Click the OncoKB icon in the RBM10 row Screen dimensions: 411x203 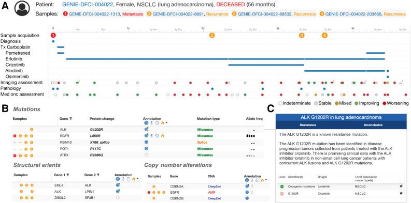pyautogui.click(x=146, y=143)
